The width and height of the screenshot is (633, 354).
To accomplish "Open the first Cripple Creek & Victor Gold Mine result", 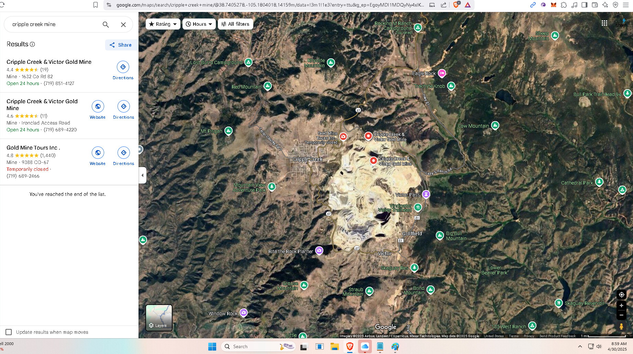I will 49,62.
